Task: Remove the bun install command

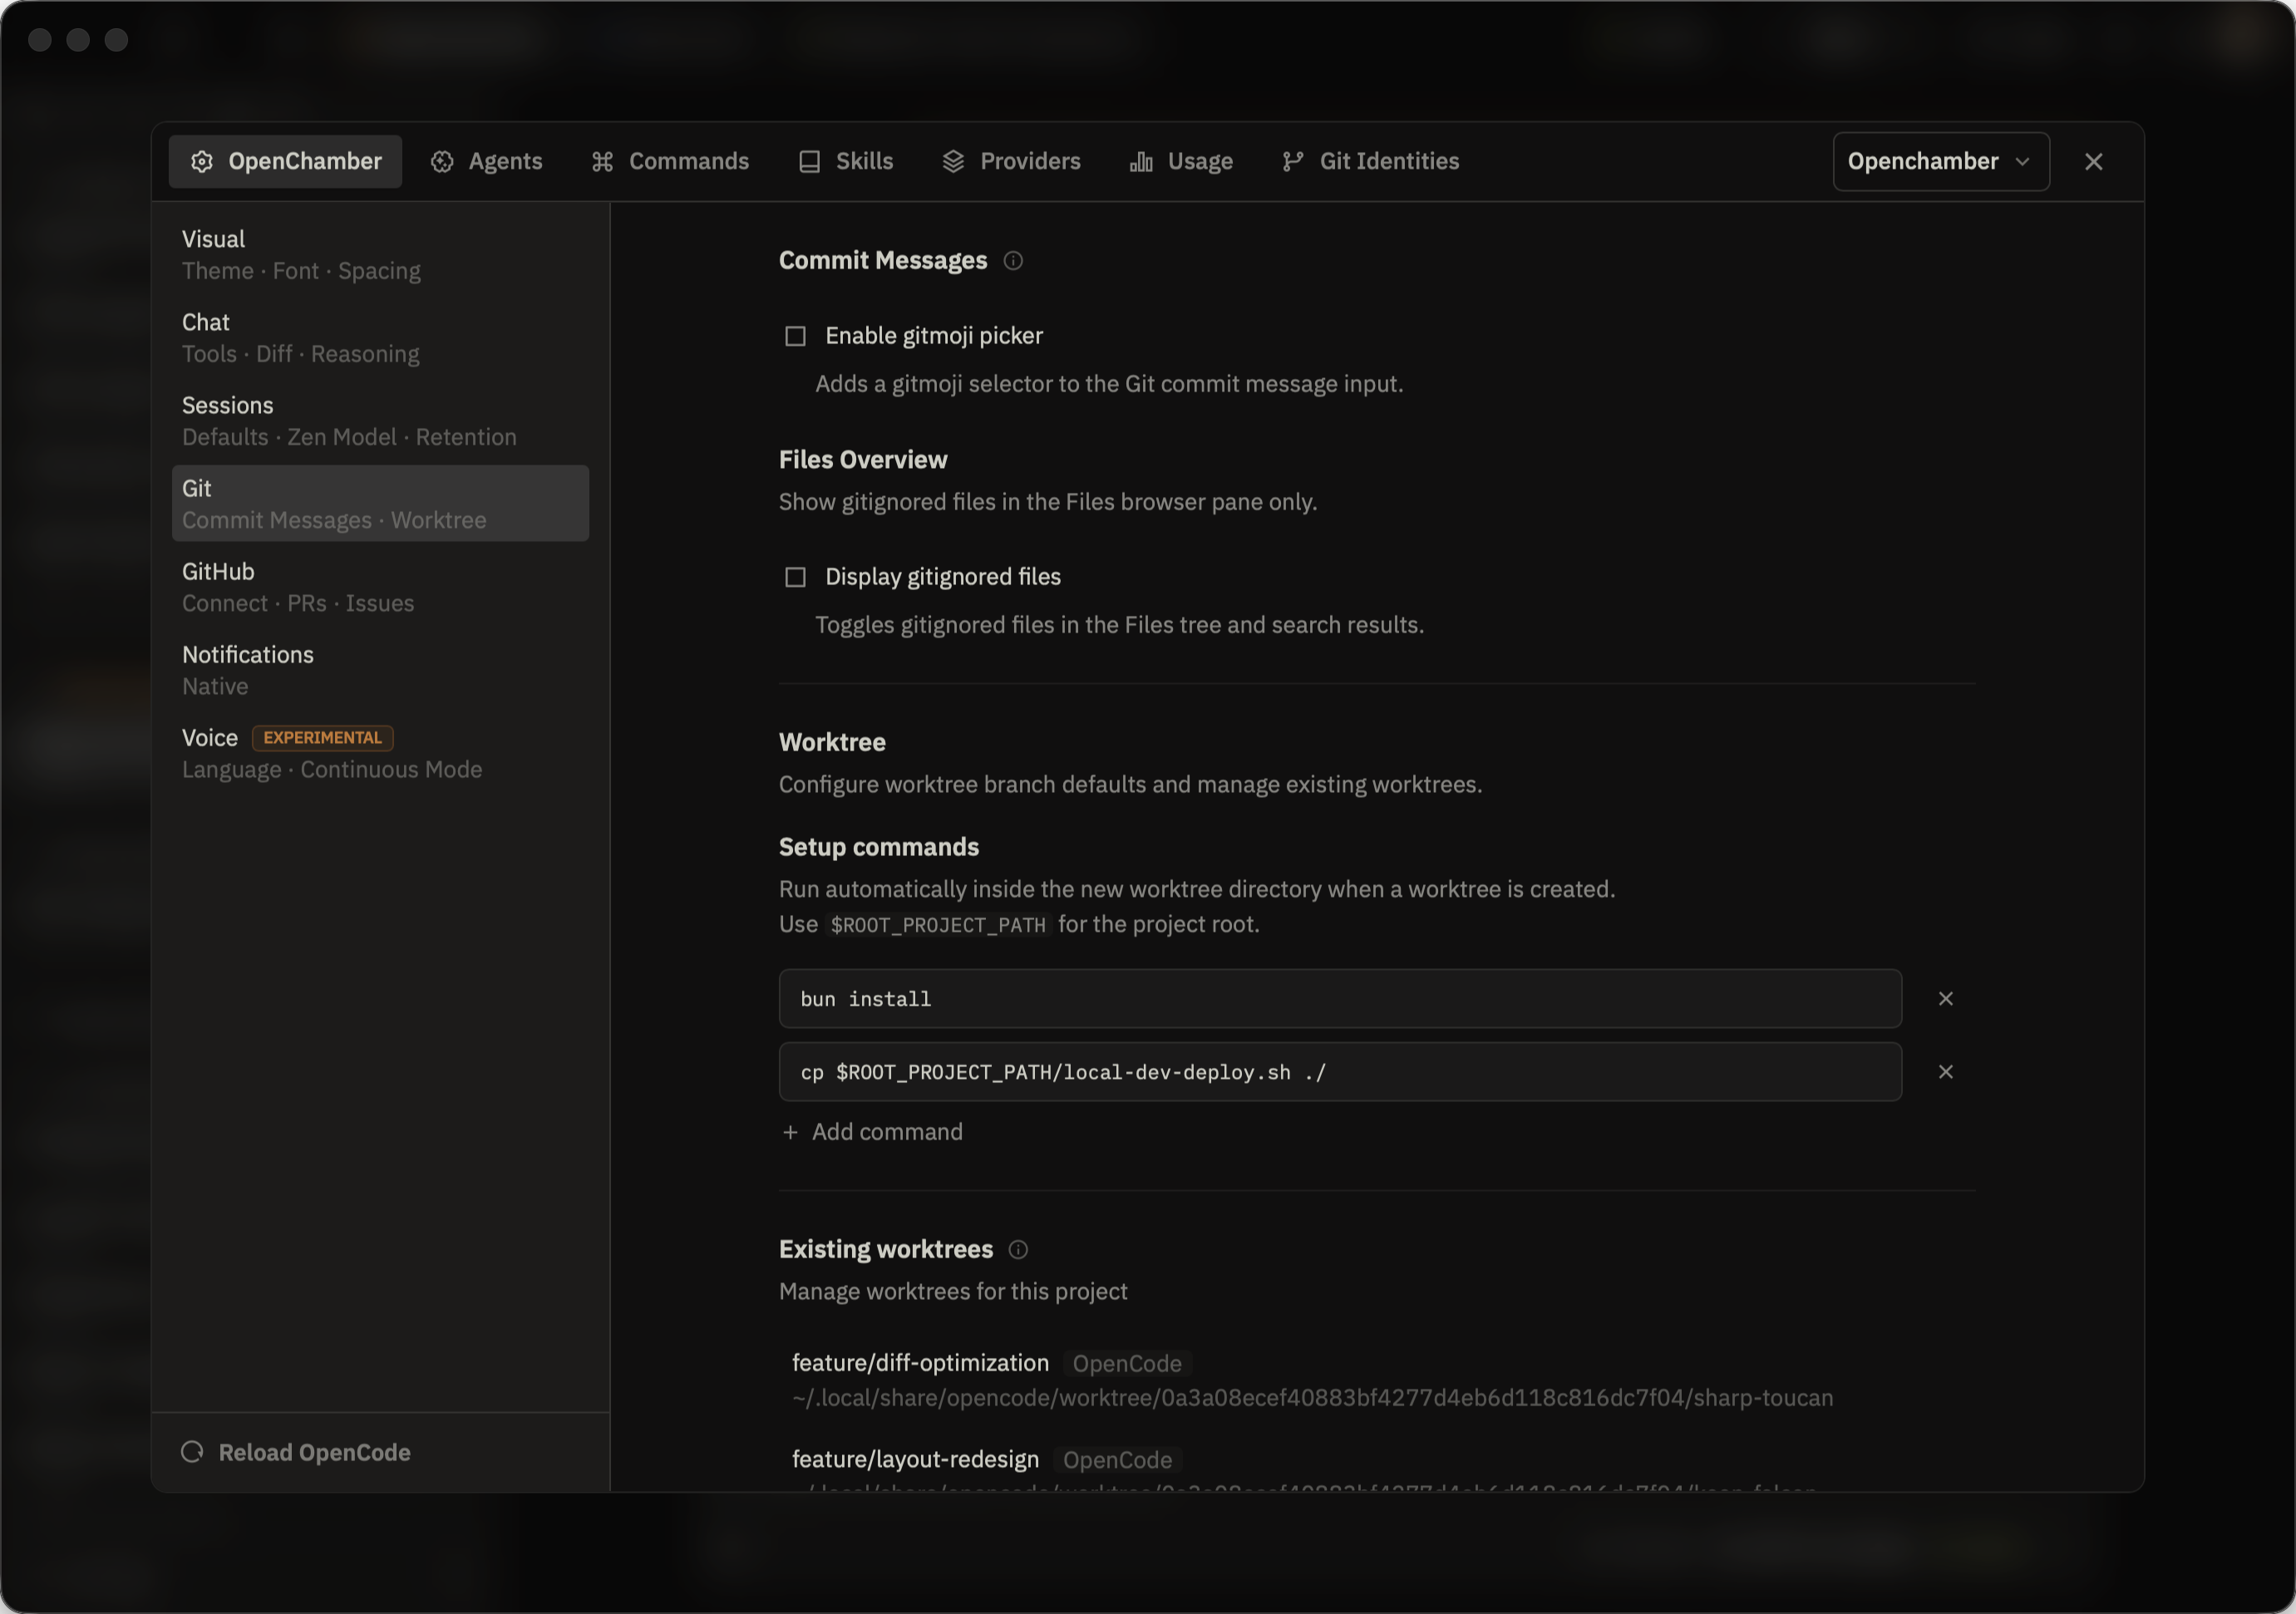Action: pyautogui.click(x=1945, y=999)
